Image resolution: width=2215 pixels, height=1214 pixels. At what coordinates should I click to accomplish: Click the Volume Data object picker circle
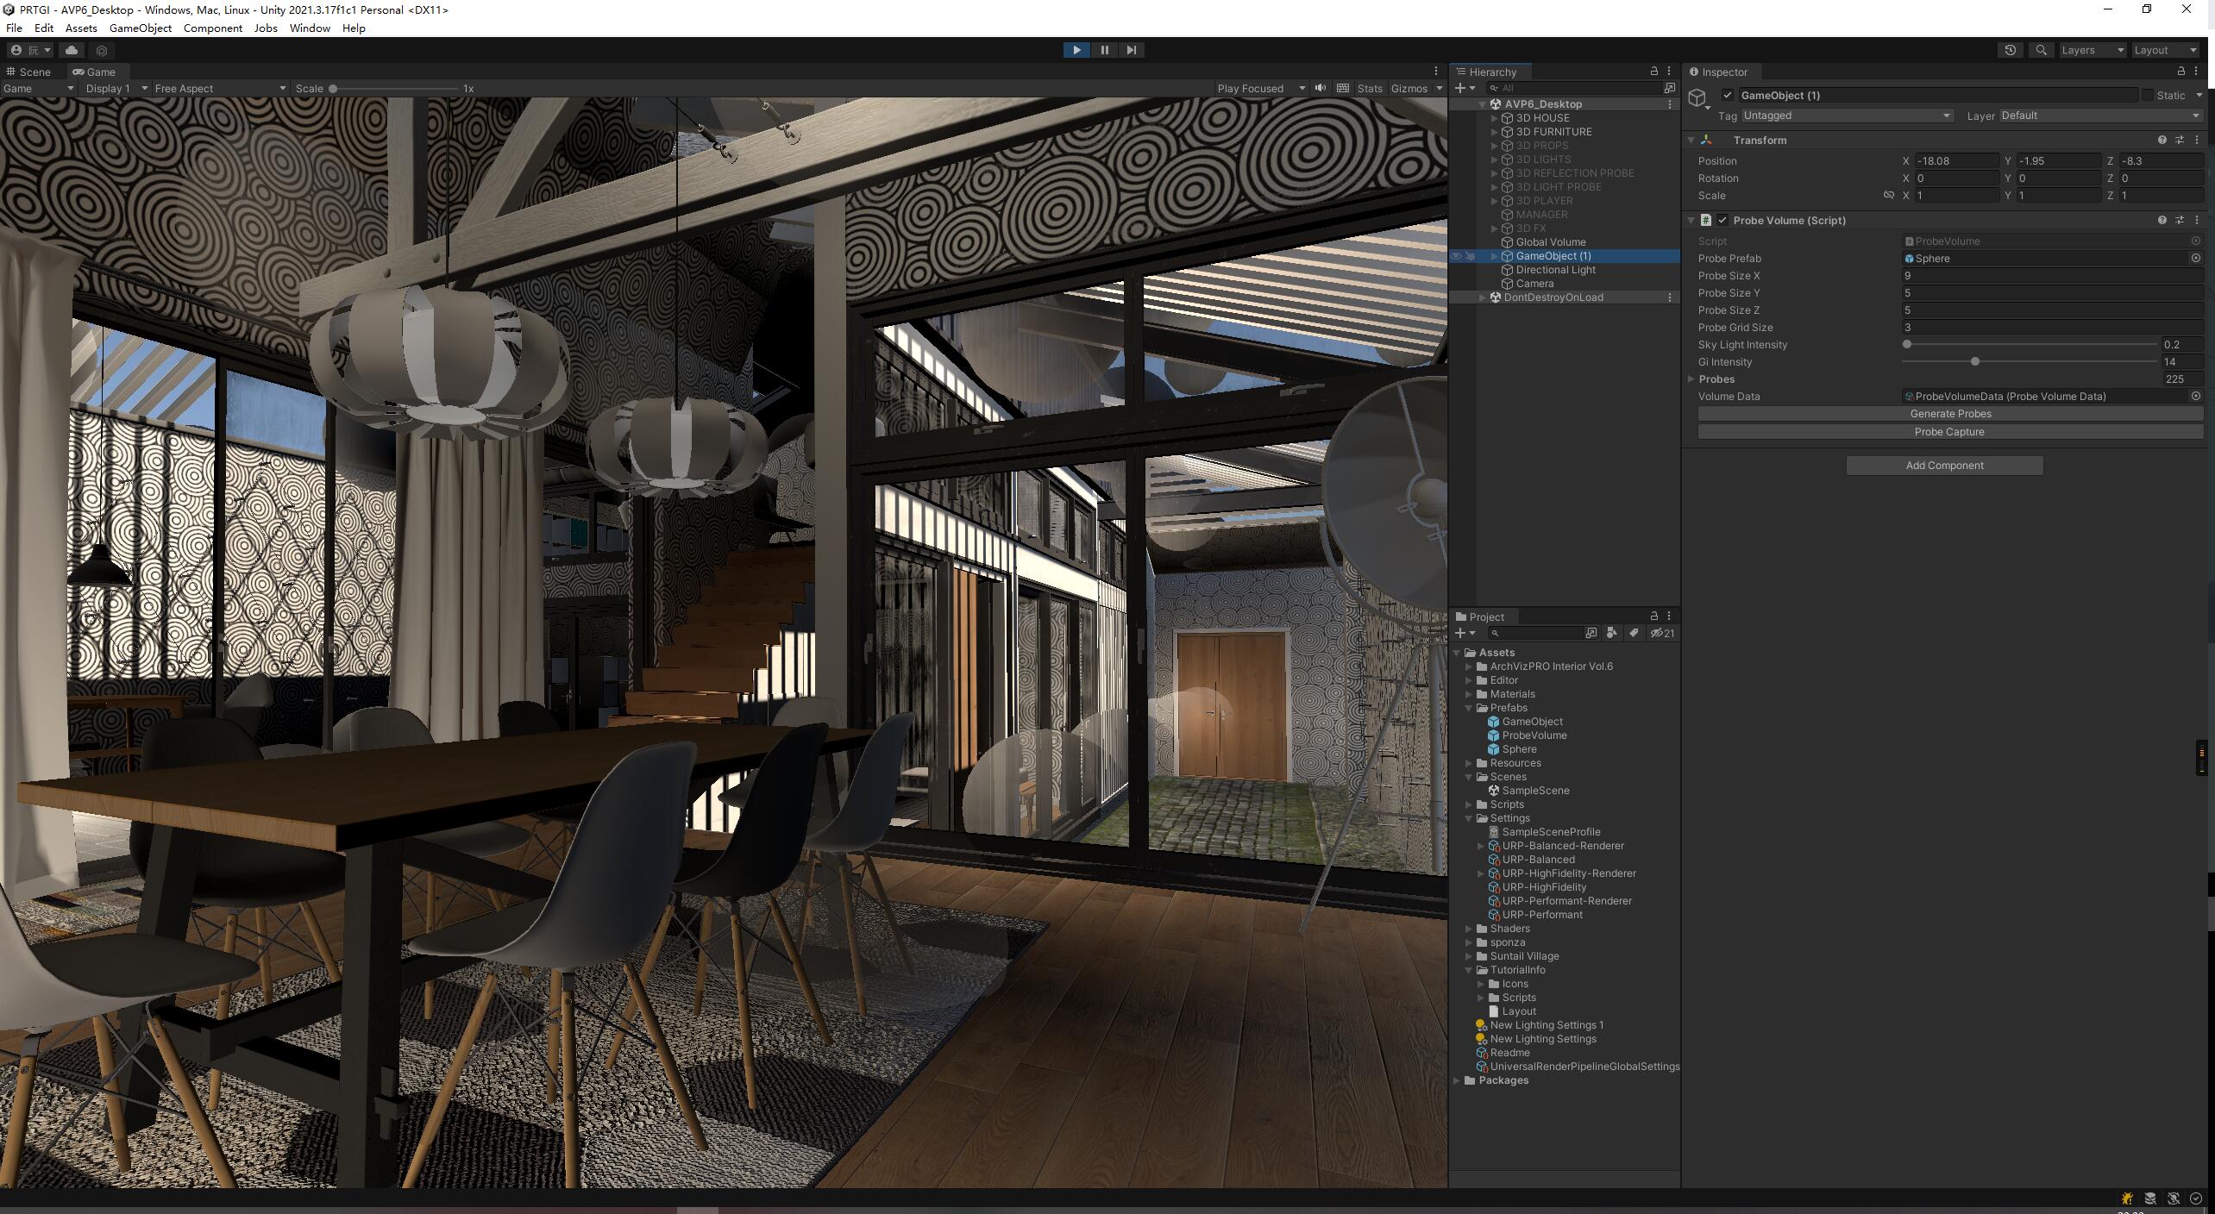[x=2196, y=396]
